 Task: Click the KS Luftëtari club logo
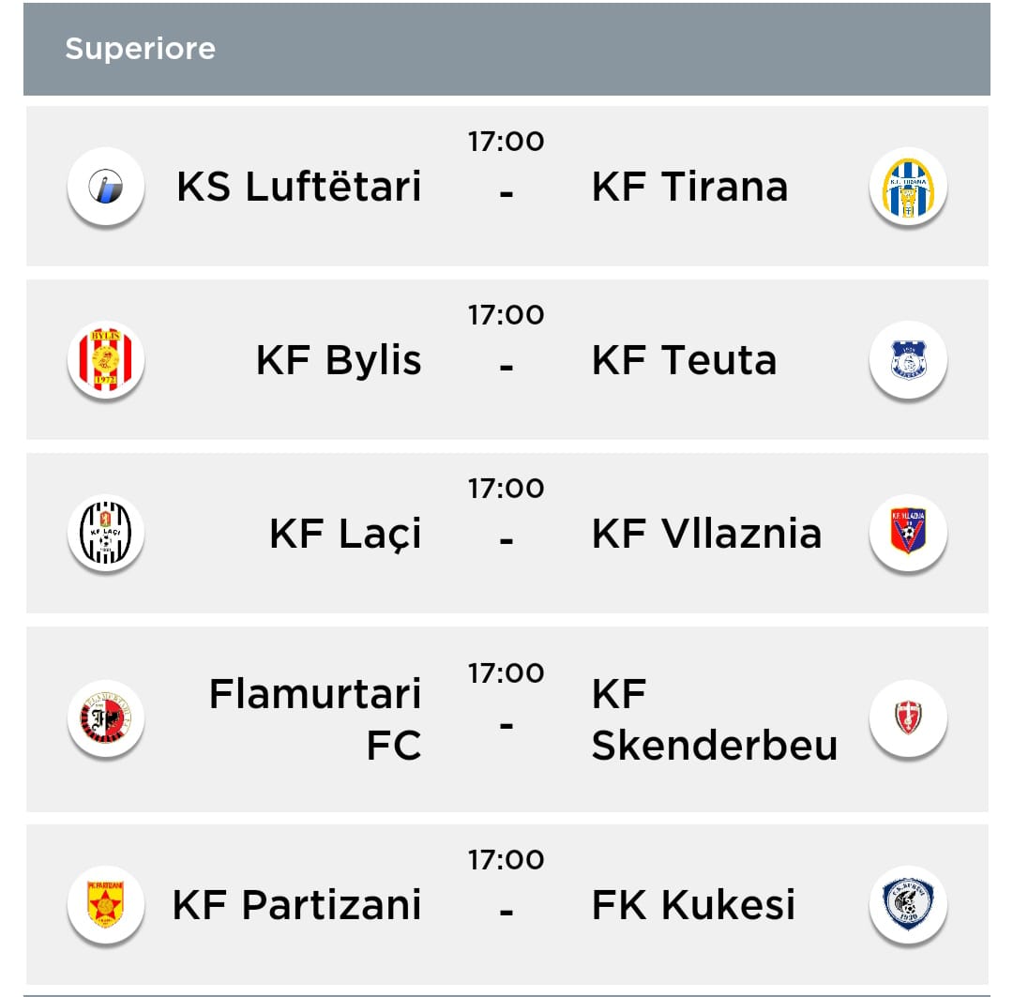tap(106, 187)
